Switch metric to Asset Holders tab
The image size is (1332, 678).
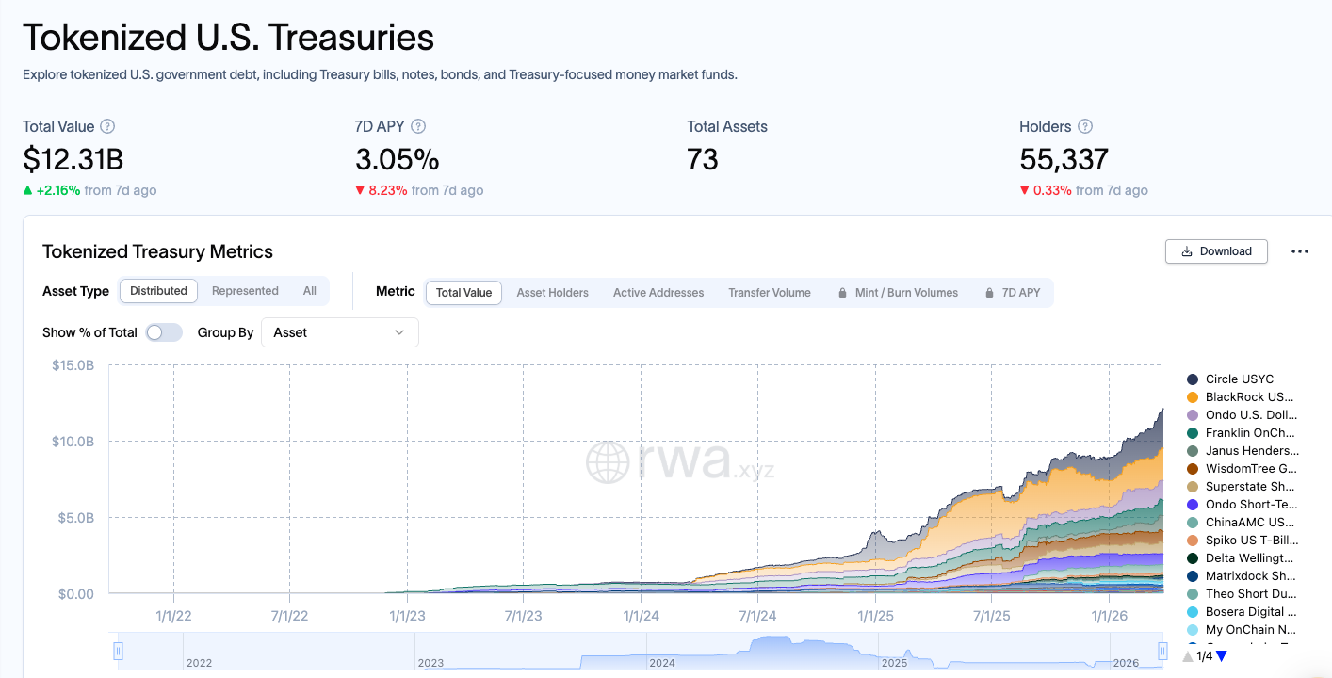(552, 293)
